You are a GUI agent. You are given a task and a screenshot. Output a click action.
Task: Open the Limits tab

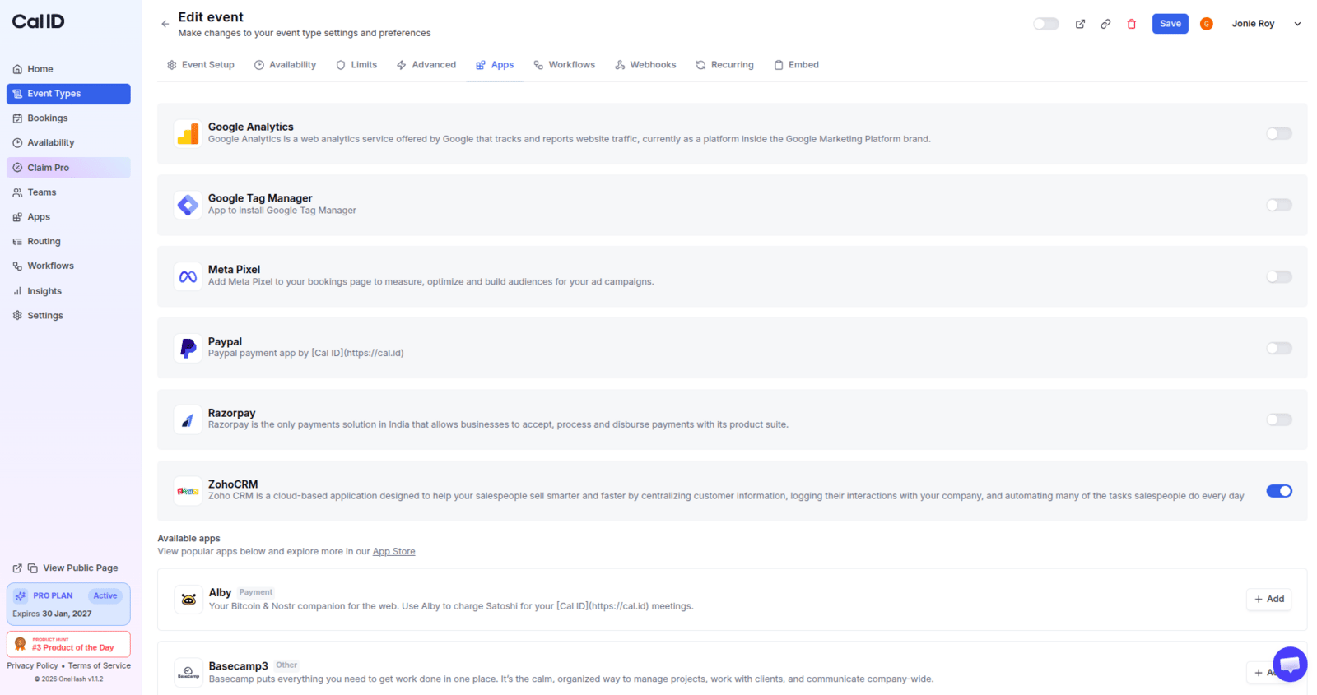click(356, 65)
